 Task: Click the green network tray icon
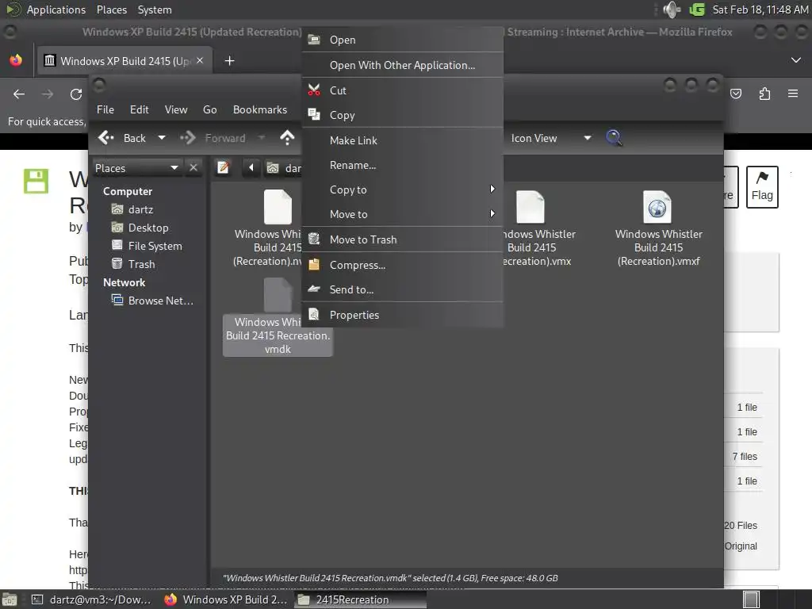[x=696, y=10]
